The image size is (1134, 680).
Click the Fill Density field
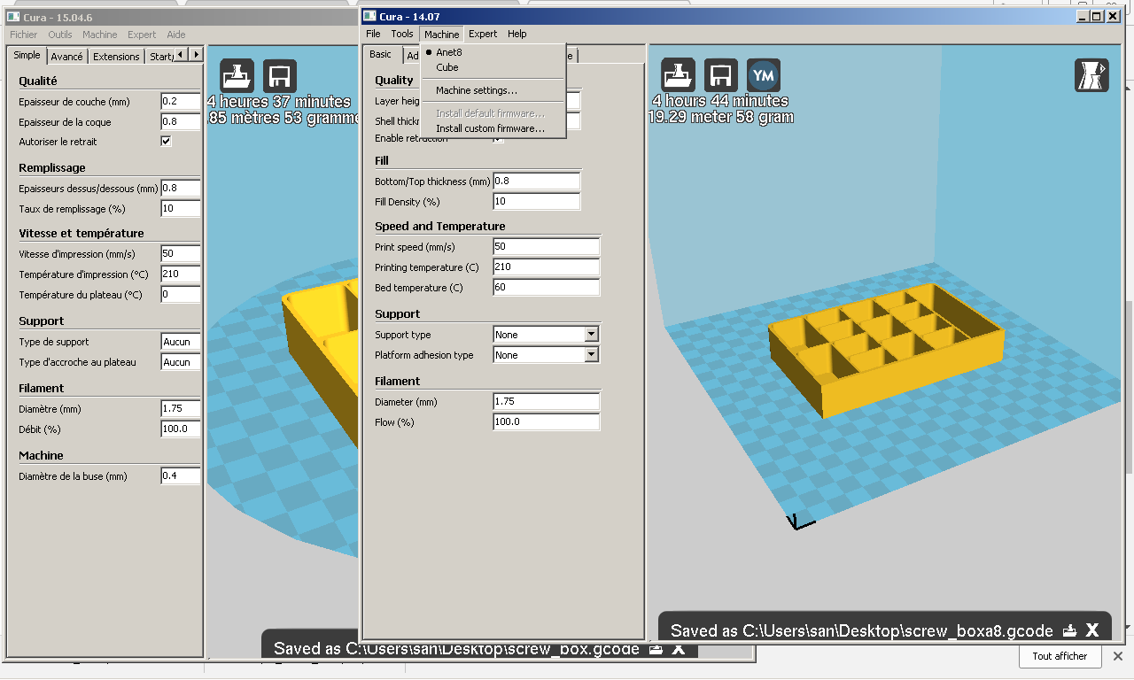click(537, 201)
